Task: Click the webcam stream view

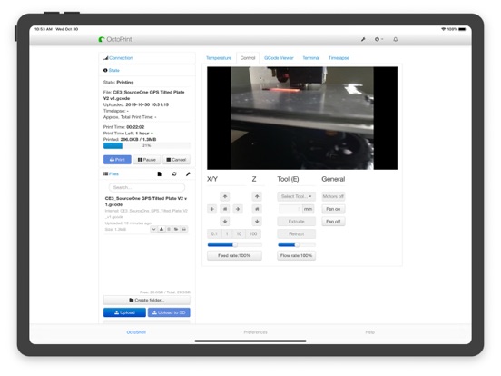Action: coord(302,118)
